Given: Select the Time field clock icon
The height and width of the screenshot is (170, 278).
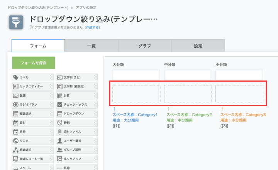Looking at the screenshot, I should coord(60,123).
